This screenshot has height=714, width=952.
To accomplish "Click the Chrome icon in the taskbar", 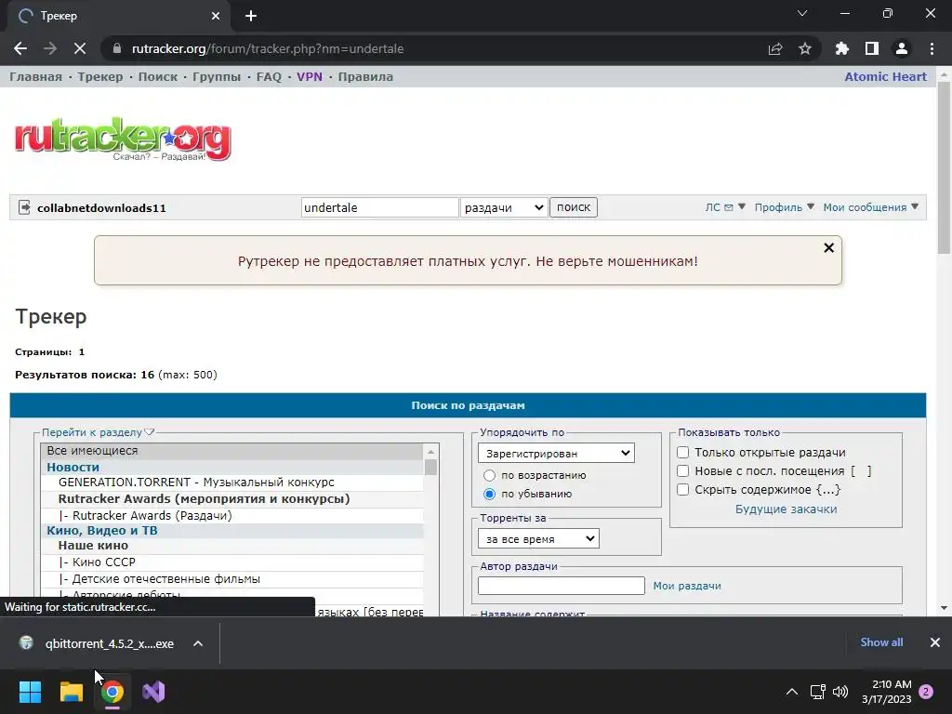I will point(112,692).
